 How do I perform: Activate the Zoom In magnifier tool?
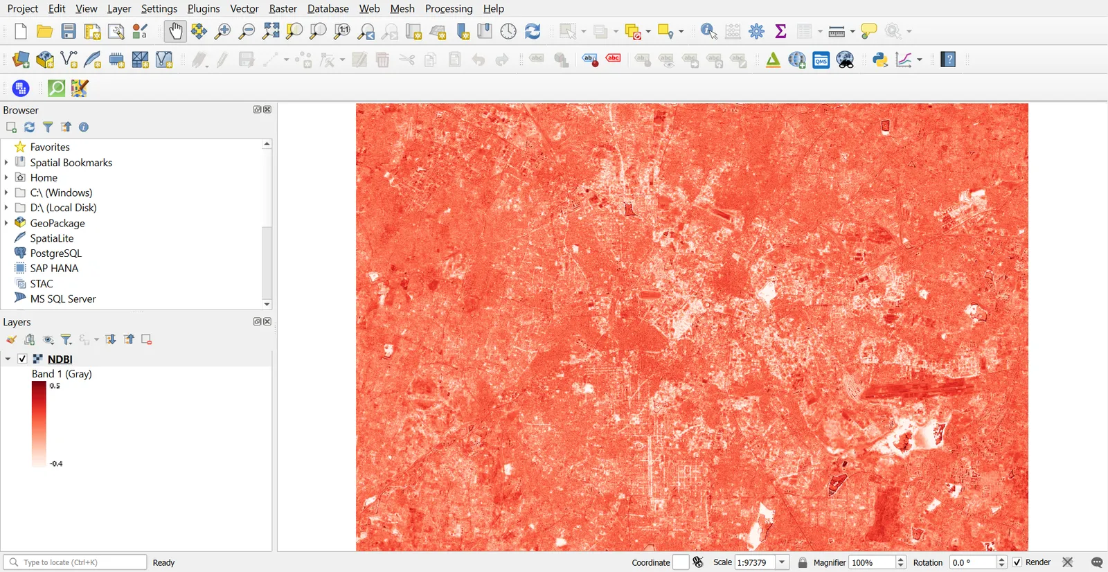pos(223,31)
